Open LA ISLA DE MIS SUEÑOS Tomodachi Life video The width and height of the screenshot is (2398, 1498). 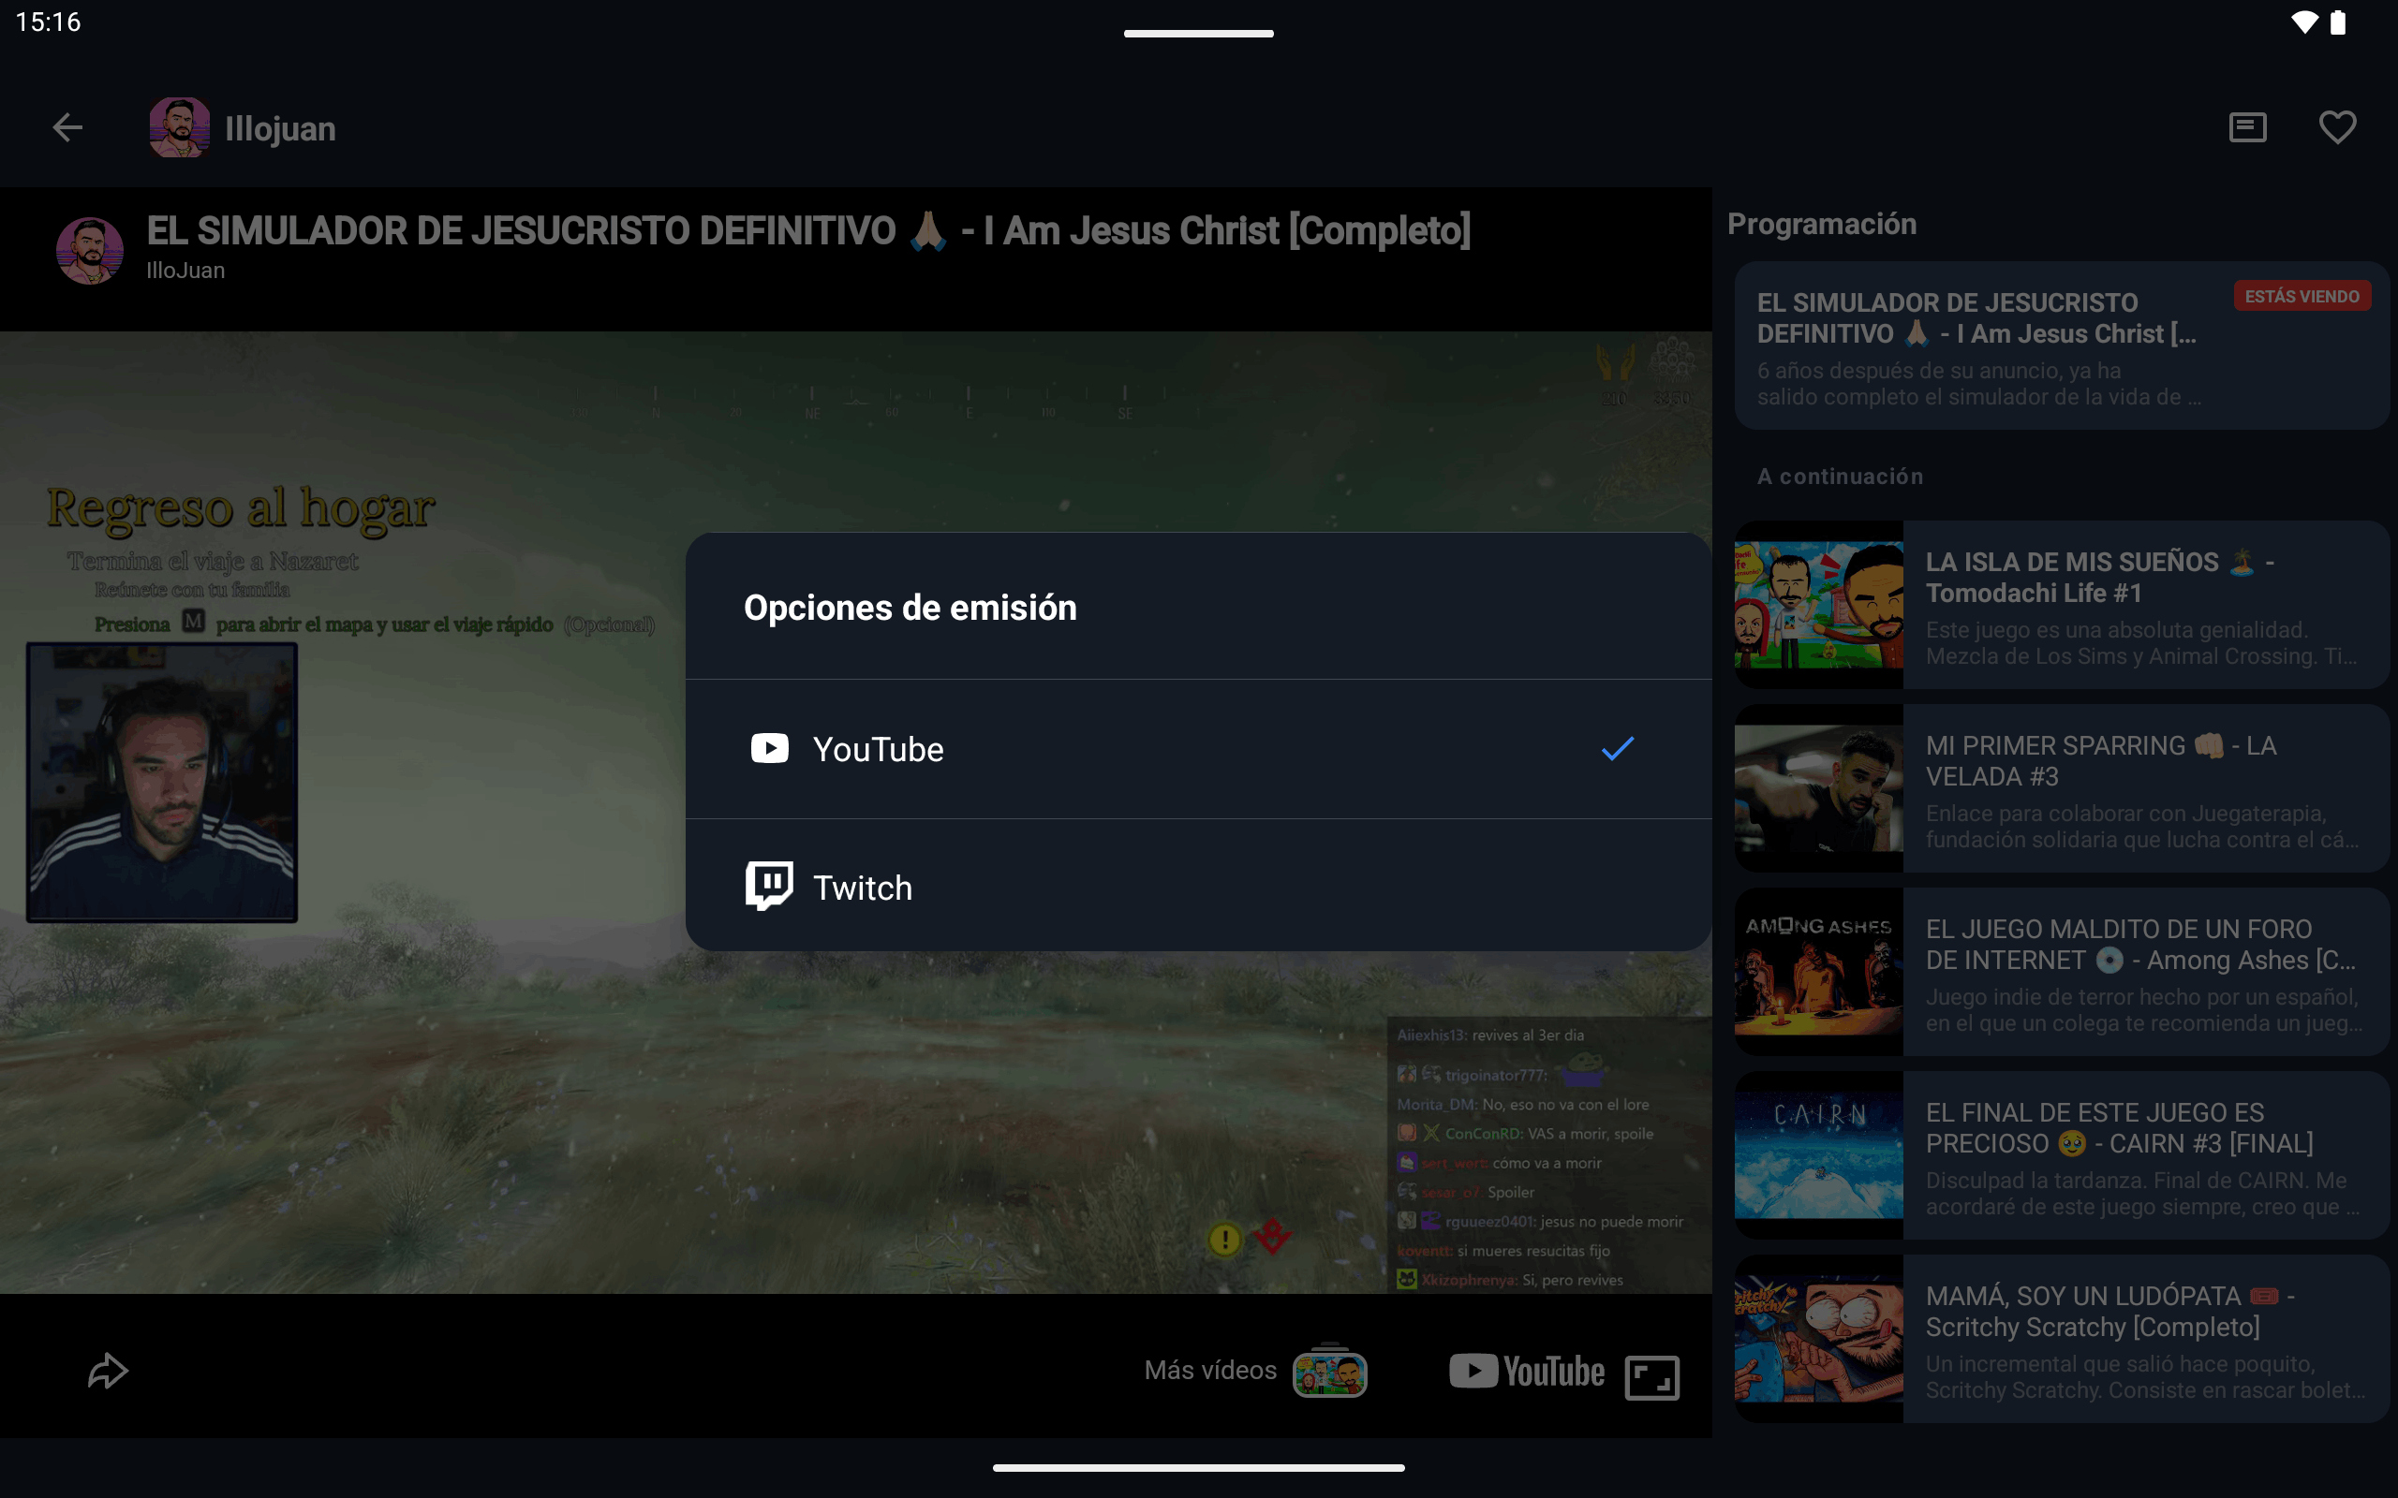[x=2062, y=605]
